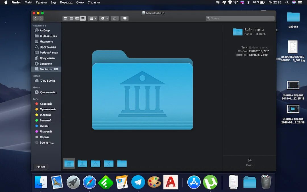
Task: Open Яндекс.Диск in the sidebar
Action: (46, 36)
